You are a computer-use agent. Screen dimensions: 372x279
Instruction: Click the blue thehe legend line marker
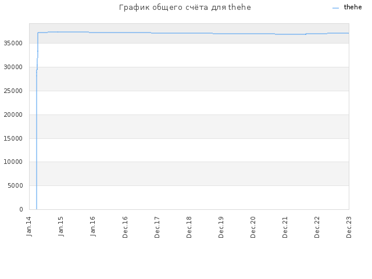[x=336, y=8]
